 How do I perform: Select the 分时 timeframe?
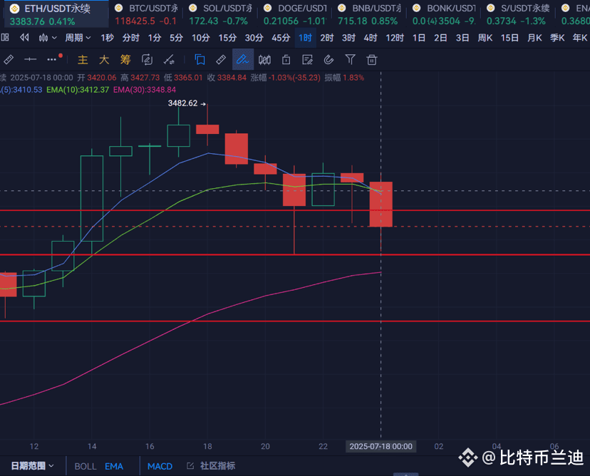point(130,38)
